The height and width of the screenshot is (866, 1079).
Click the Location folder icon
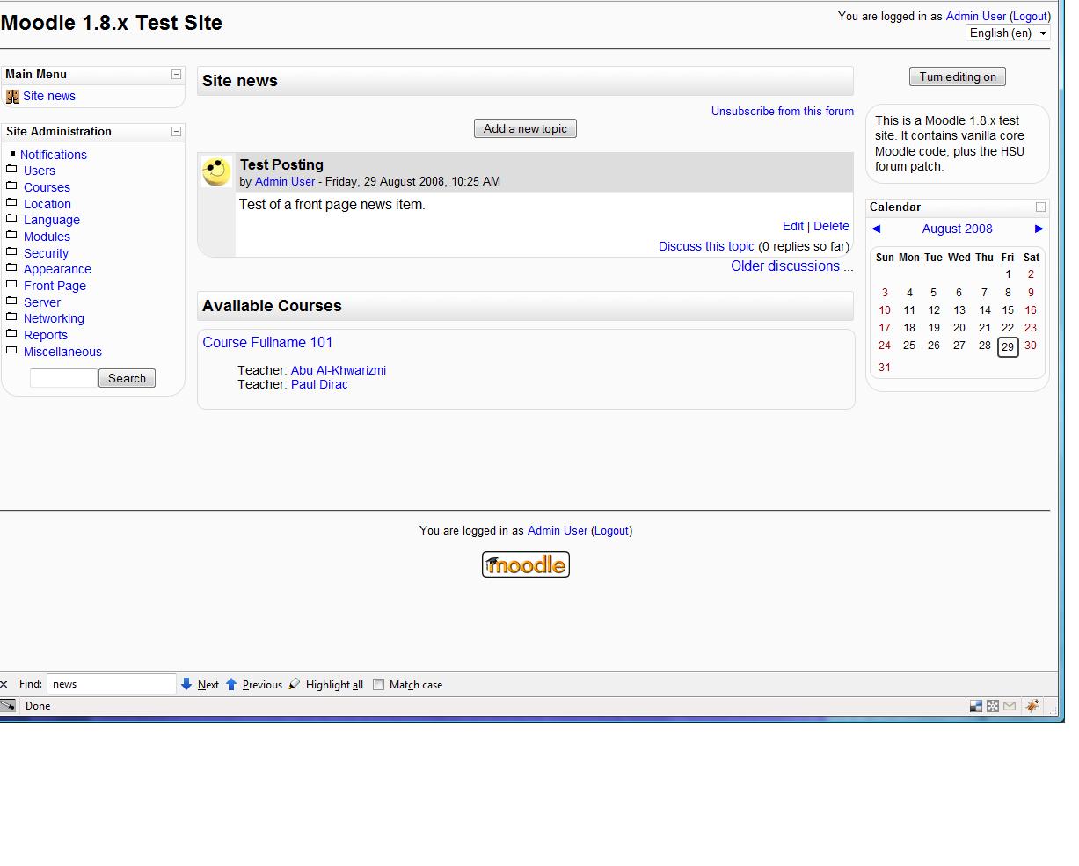coord(11,202)
